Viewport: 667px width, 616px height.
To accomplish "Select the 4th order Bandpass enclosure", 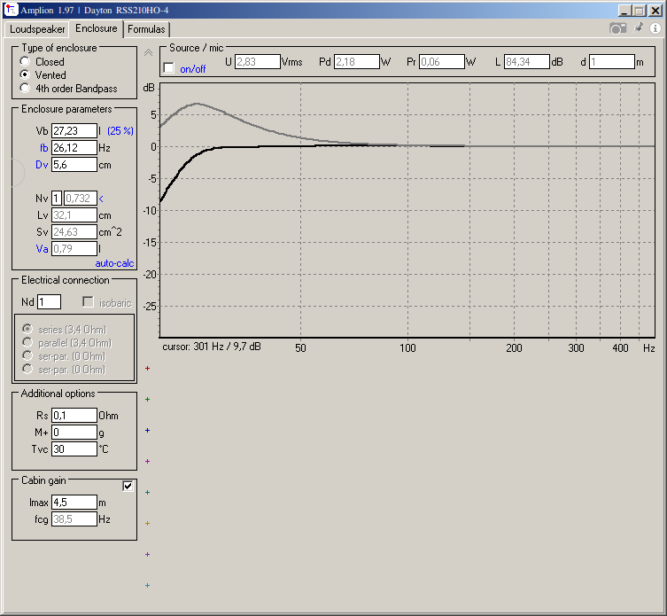I will [25, 88].
